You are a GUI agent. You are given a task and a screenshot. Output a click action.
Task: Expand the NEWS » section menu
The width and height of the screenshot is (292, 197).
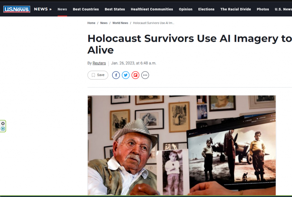click(43, 9)
